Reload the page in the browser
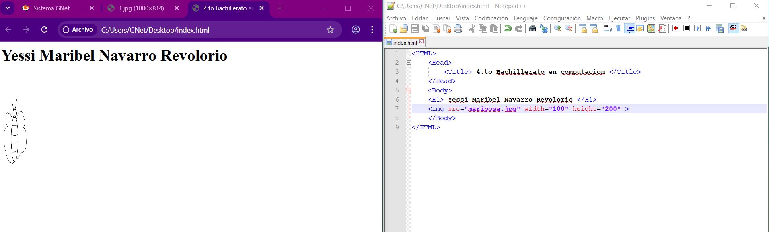This screenshot has width=769, height=232. tap(45, 30)
